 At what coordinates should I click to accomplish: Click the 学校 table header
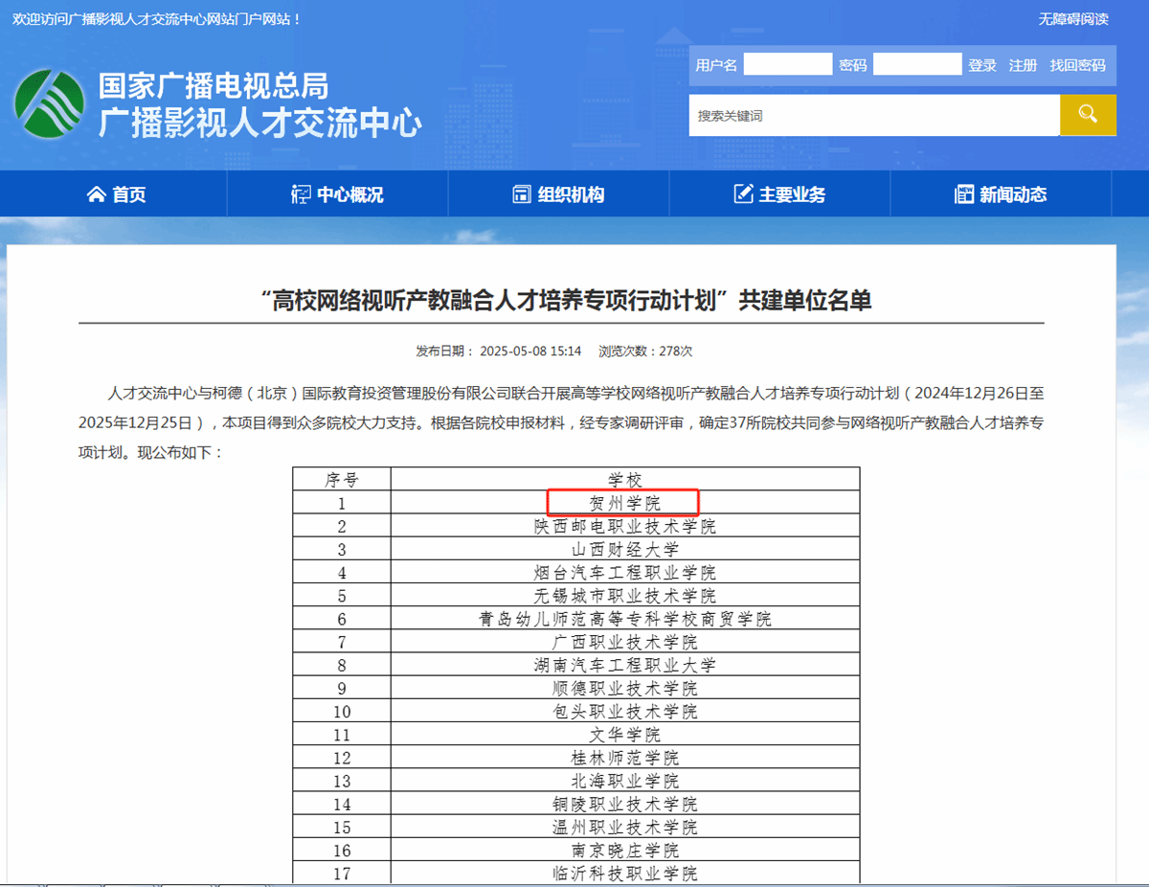click(x=625, y=479)
